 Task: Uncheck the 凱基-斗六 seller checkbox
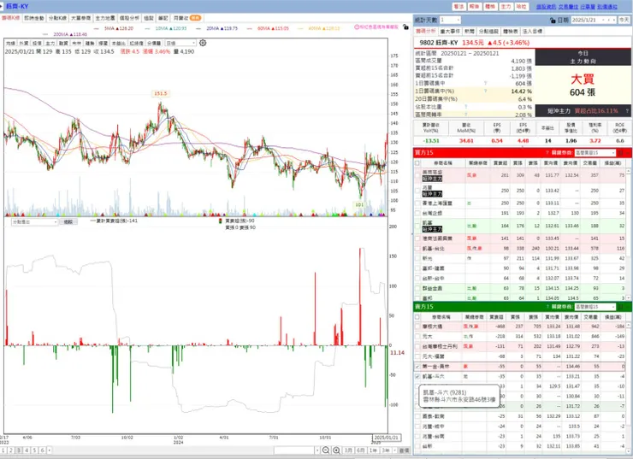click(x=417, y=376)
